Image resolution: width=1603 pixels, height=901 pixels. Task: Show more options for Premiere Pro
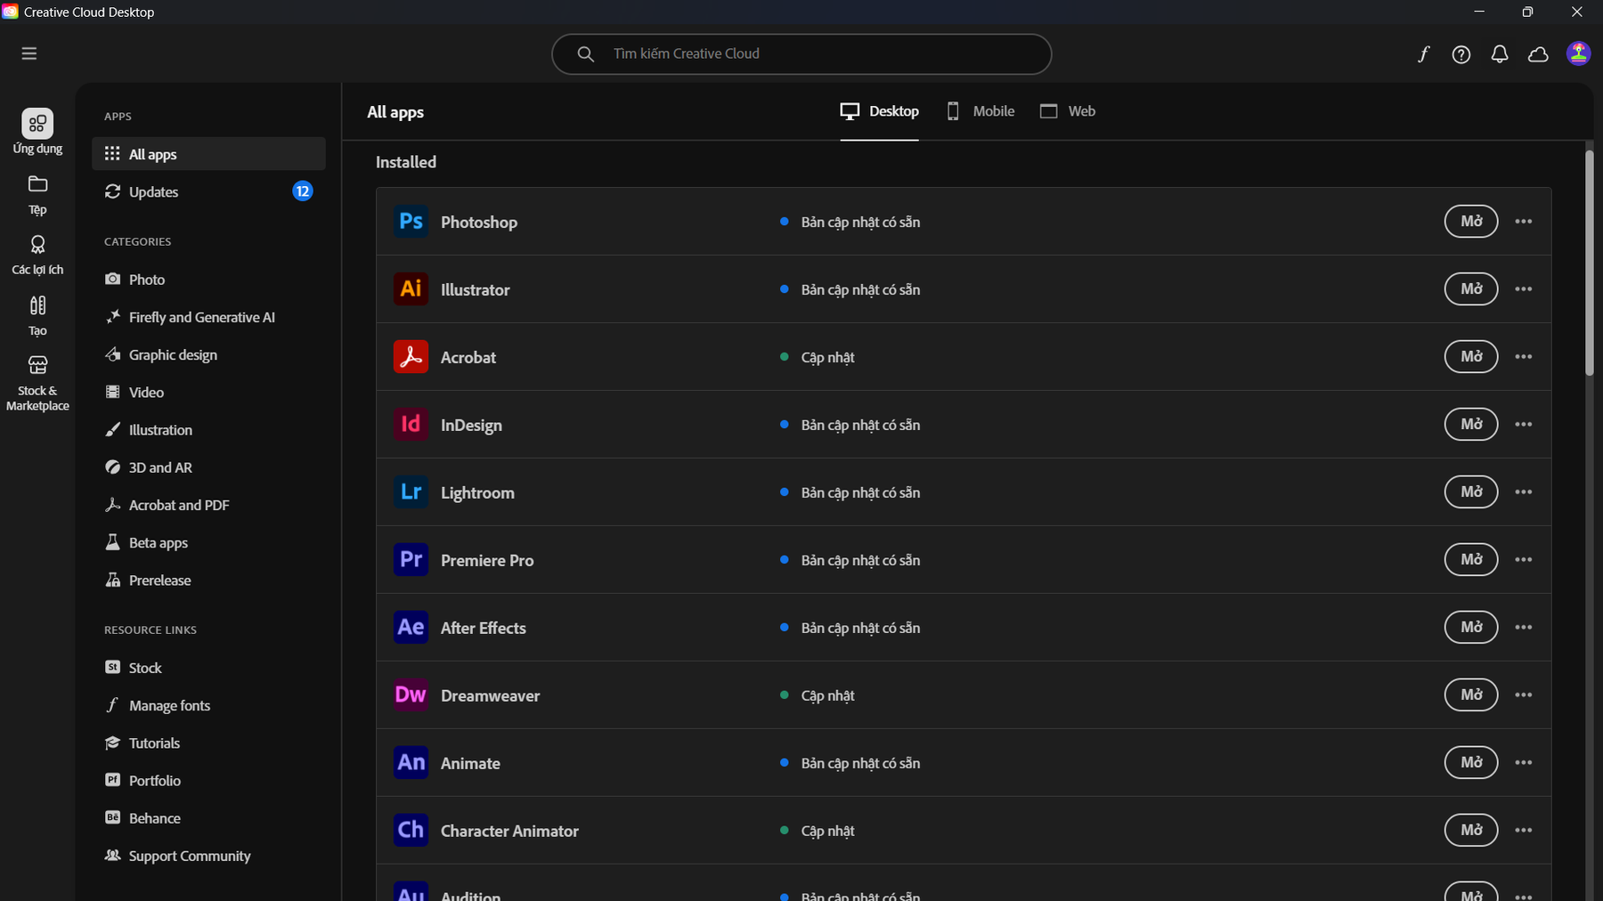pyautogui.click(x=1523, y=560)
